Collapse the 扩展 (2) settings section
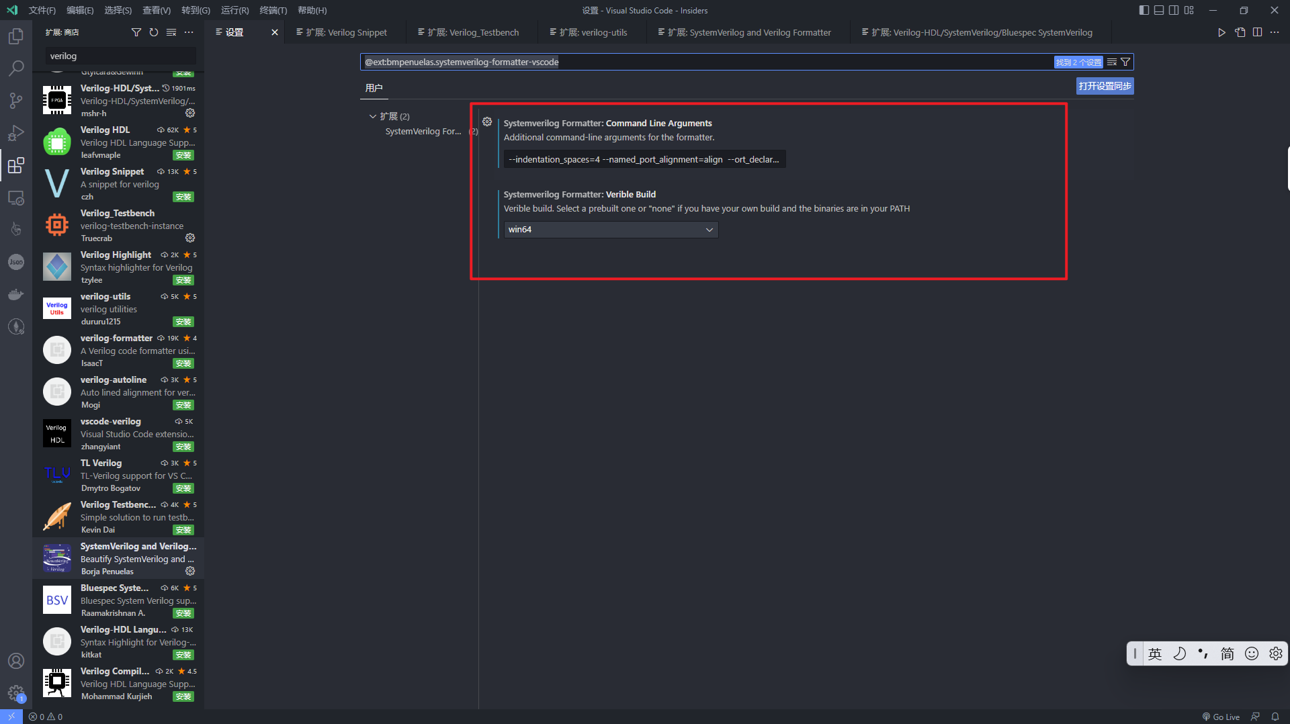Image resolution: width=1290 pixels, height=724 pixels. point(373,116)
